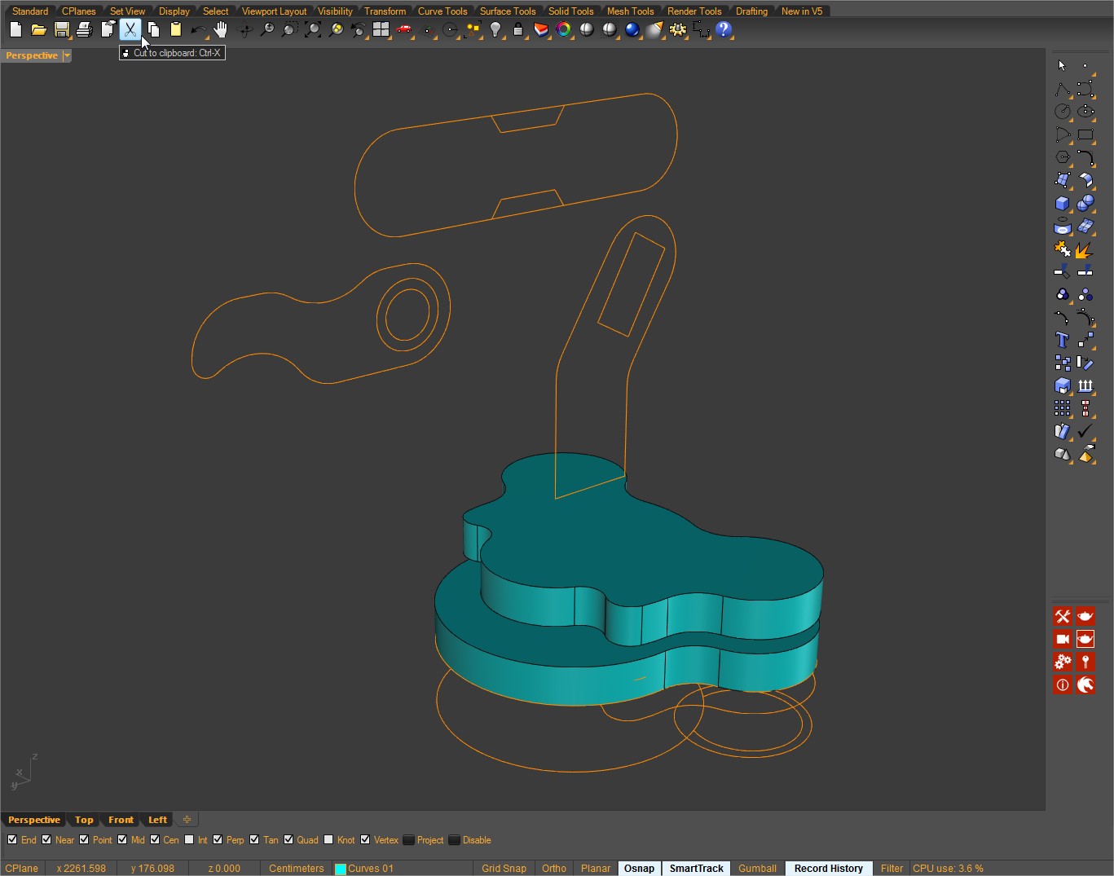Switch to the Mesh Tools tab

630,11
